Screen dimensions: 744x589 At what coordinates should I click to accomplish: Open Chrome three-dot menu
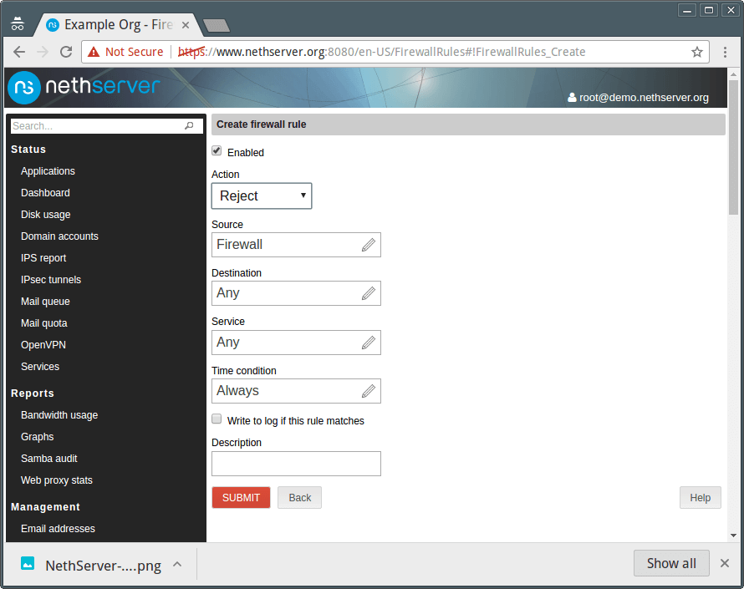[x=725, y=52]
